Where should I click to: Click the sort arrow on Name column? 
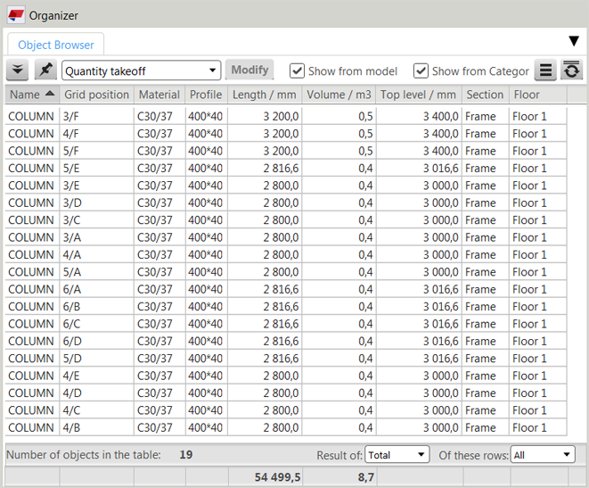point(49,94)
